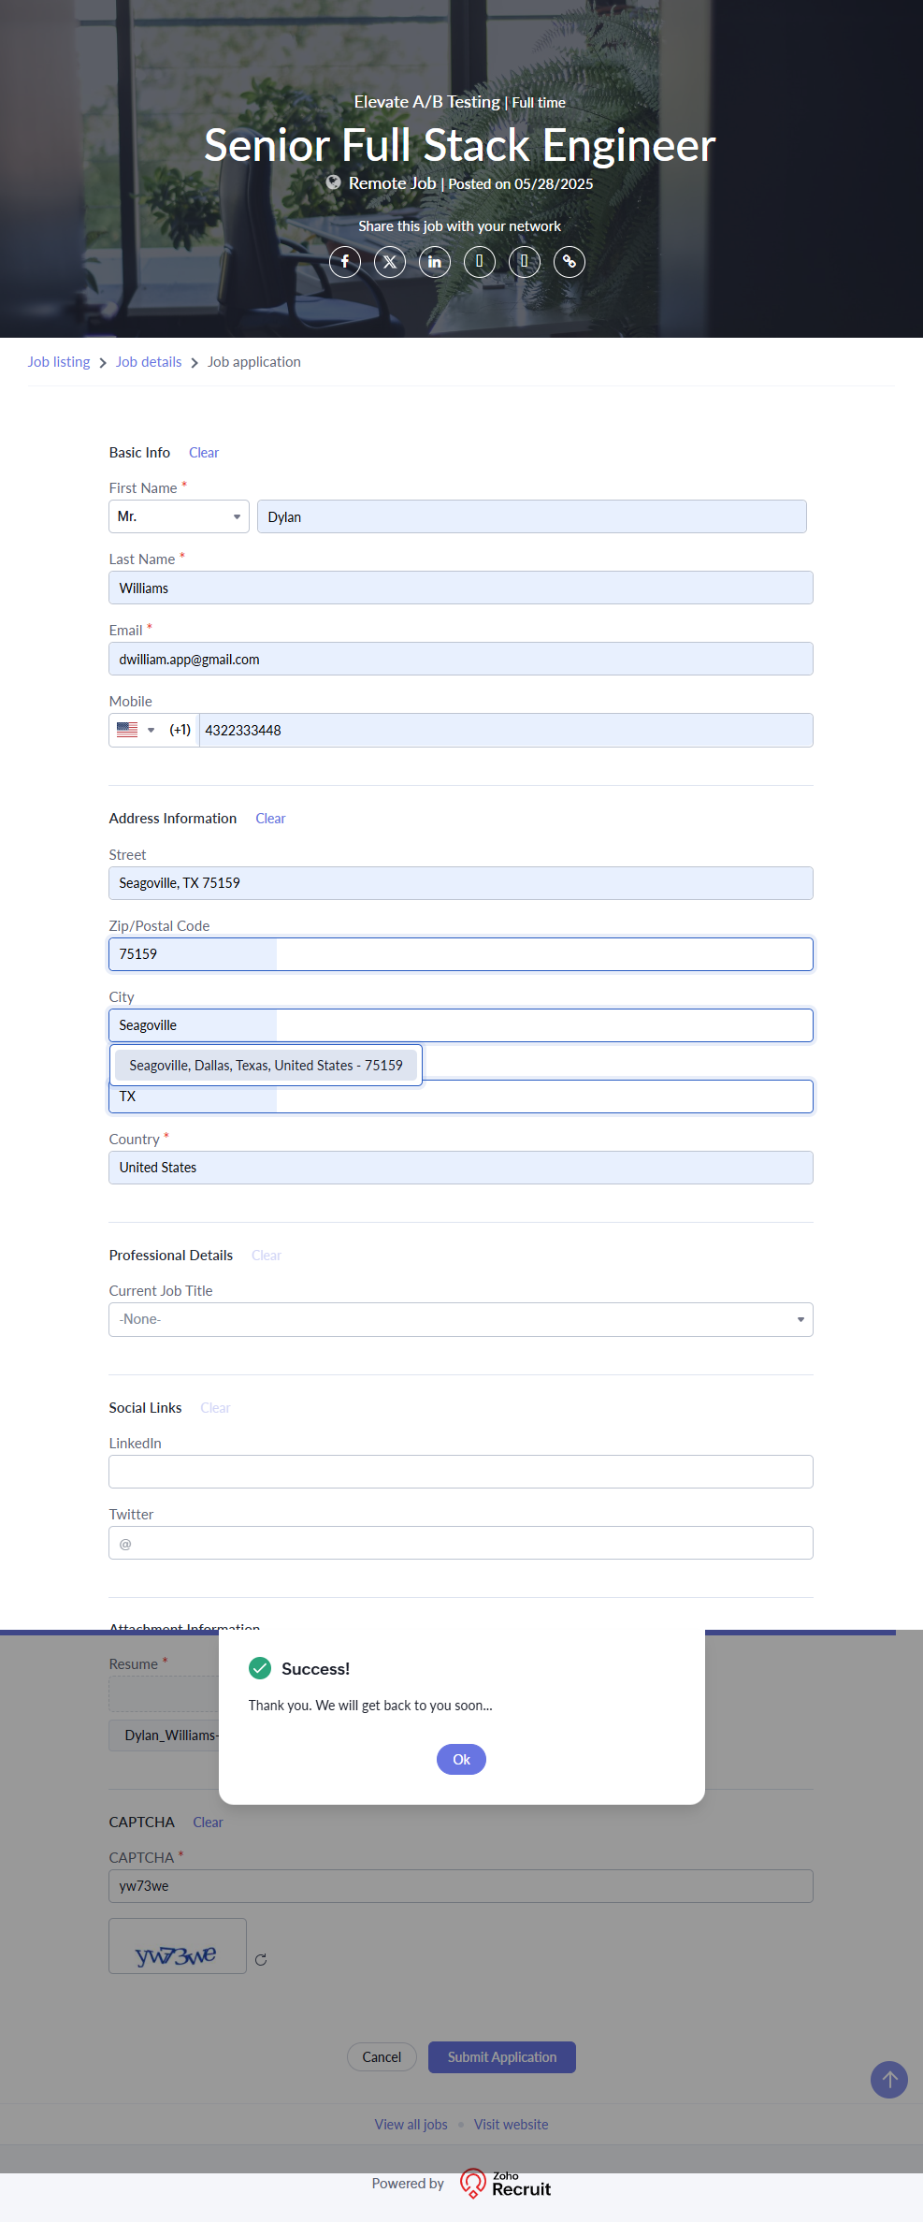Viewport: 923px width, 2222px height.
Task: Click the LinkedIn input field
Action: coord(460,1472)
